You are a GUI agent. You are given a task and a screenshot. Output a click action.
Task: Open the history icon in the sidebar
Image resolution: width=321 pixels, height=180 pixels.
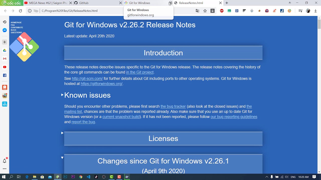coord(5,22)
